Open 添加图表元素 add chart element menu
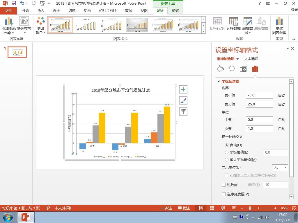Image resolution: width=298 pixels, height=223 pixels. tap(8, 26)
